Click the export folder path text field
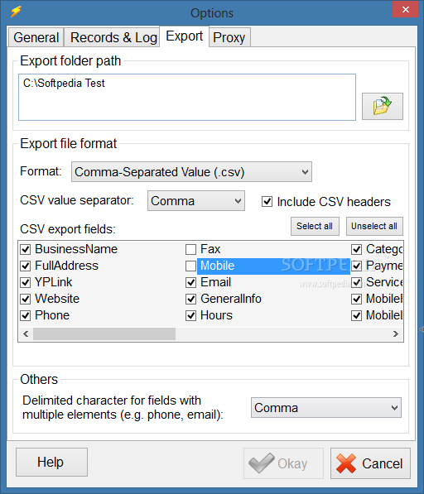424x494 pixels. tap(187, 98)
